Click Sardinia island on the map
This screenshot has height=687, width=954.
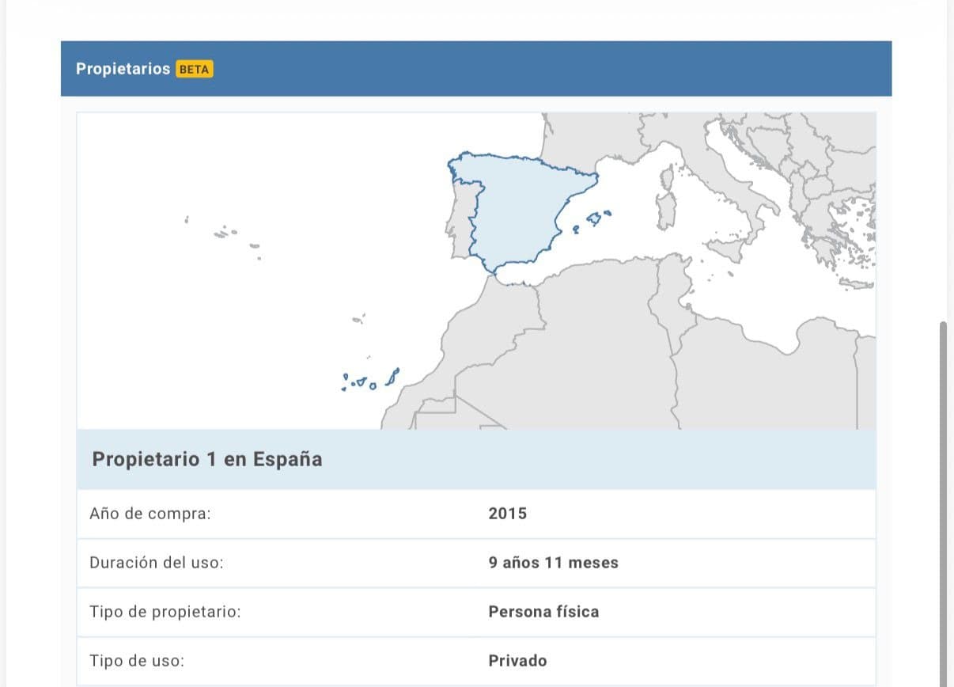click(x=666, y=210)
